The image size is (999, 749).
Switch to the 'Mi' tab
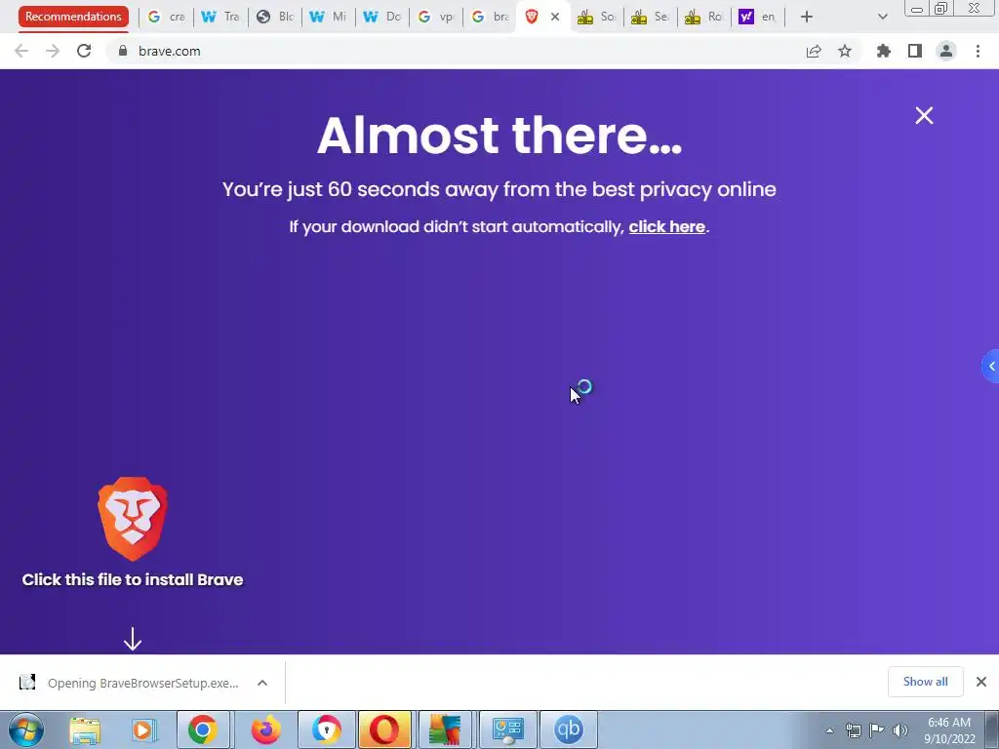tap(328, 17)
